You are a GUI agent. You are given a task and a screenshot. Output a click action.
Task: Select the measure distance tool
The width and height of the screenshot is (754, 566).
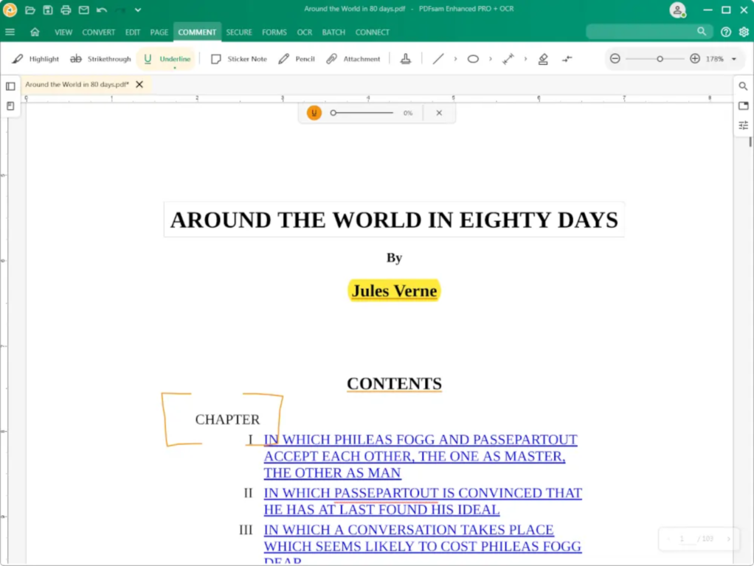[x=508, y=59]
